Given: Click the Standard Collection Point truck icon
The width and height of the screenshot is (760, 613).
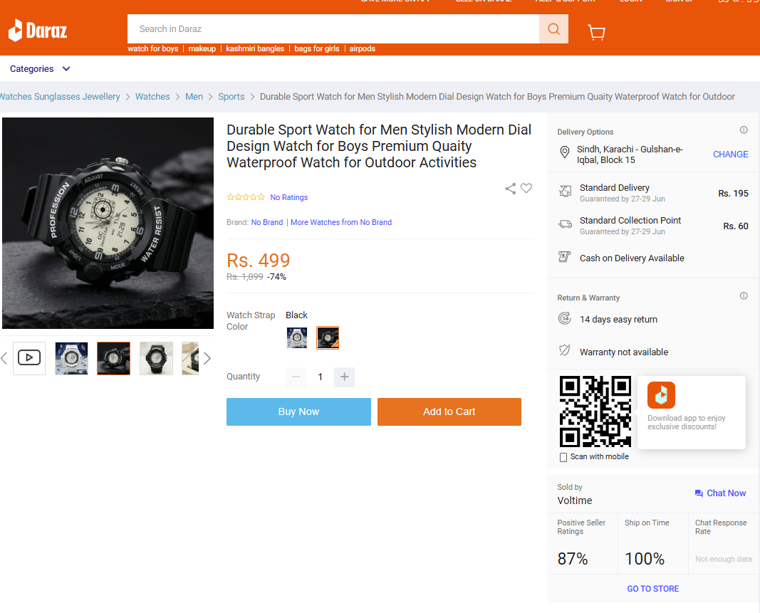Looking at the screenshot, I should tap(565, 224).
